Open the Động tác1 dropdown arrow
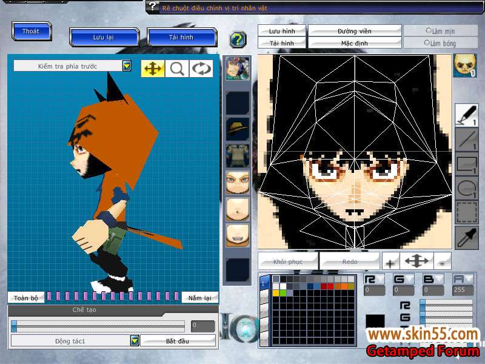This screenshot has height=364, width=485. pos(134,340)
